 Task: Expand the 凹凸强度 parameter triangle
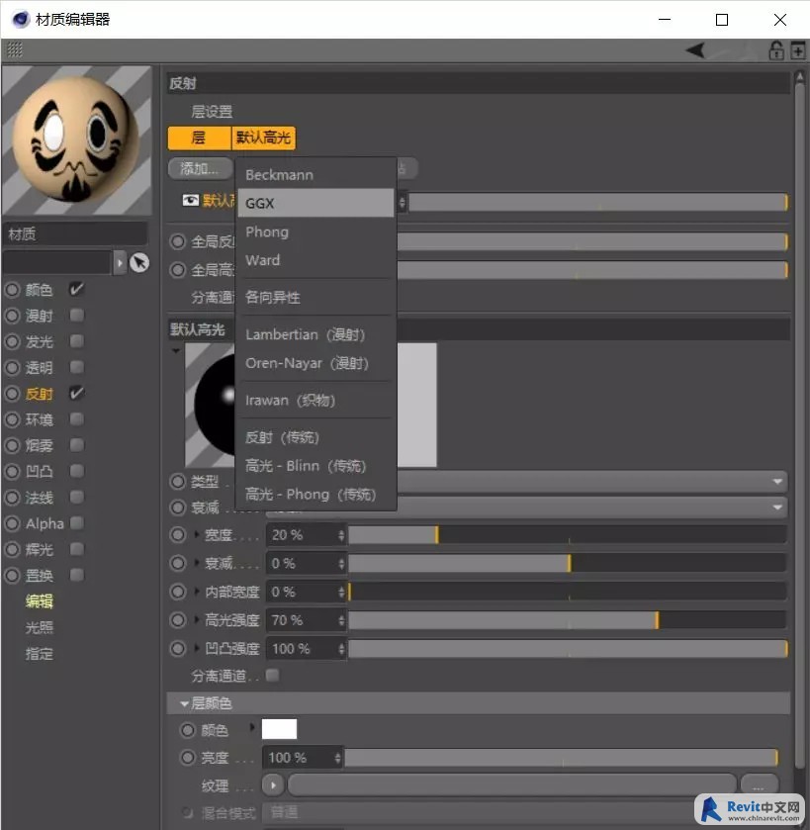pos(197,648)
